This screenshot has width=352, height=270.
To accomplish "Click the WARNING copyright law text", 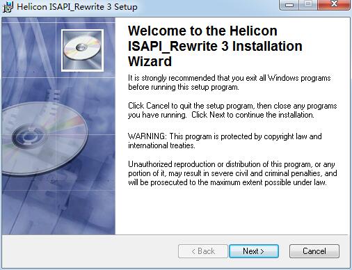I will click(x=225, y=141).
